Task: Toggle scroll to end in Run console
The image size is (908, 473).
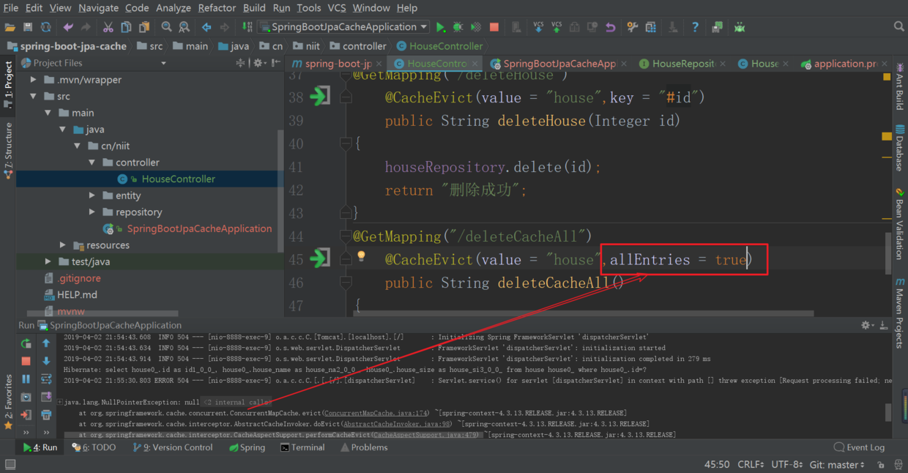Action: tap(46, 397)
